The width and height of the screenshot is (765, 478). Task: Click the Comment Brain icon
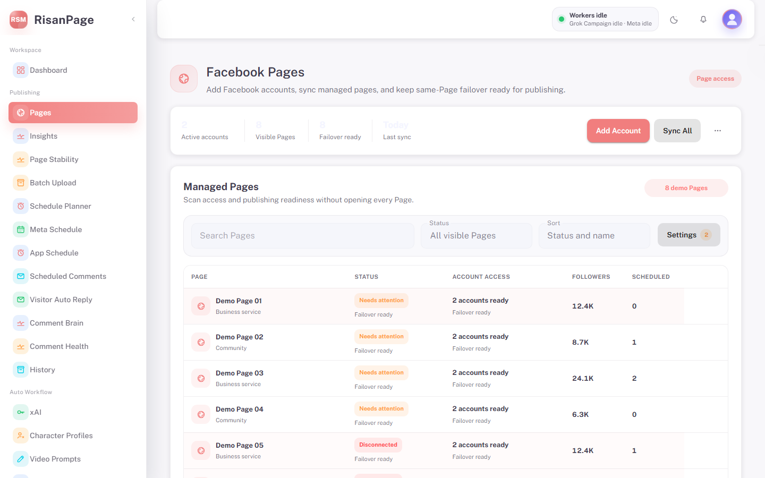(x=21, y=323)
